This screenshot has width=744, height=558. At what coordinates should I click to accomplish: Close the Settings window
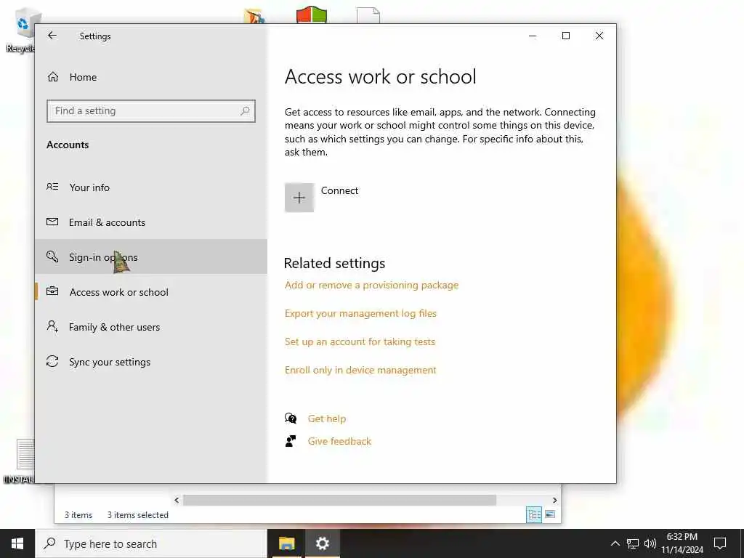pos(599,36)
